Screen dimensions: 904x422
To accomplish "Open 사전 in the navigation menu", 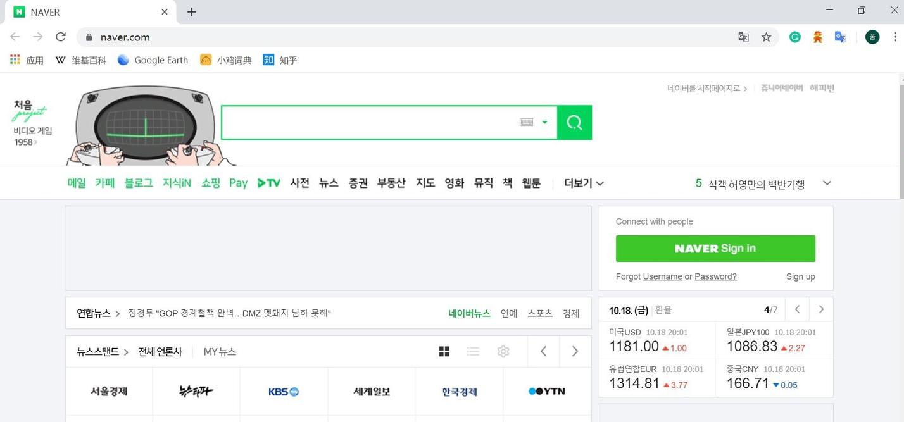I will click(x=300, y=183).
